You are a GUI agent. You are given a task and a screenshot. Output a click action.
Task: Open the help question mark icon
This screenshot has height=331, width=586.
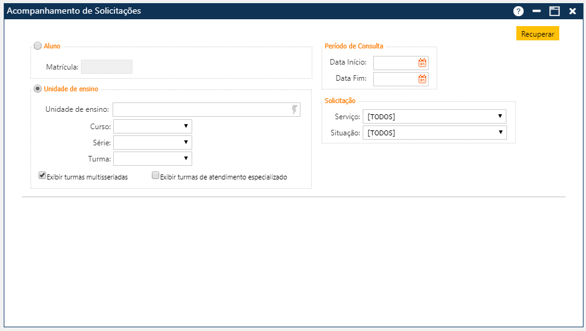point(518,11)
